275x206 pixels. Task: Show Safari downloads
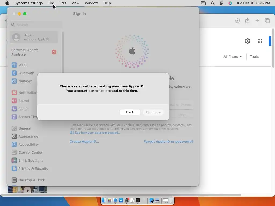pyautogui.click(x=237, y=20)
